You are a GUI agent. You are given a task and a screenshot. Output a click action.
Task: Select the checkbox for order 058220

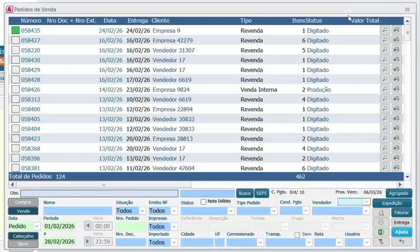point(16,50)
